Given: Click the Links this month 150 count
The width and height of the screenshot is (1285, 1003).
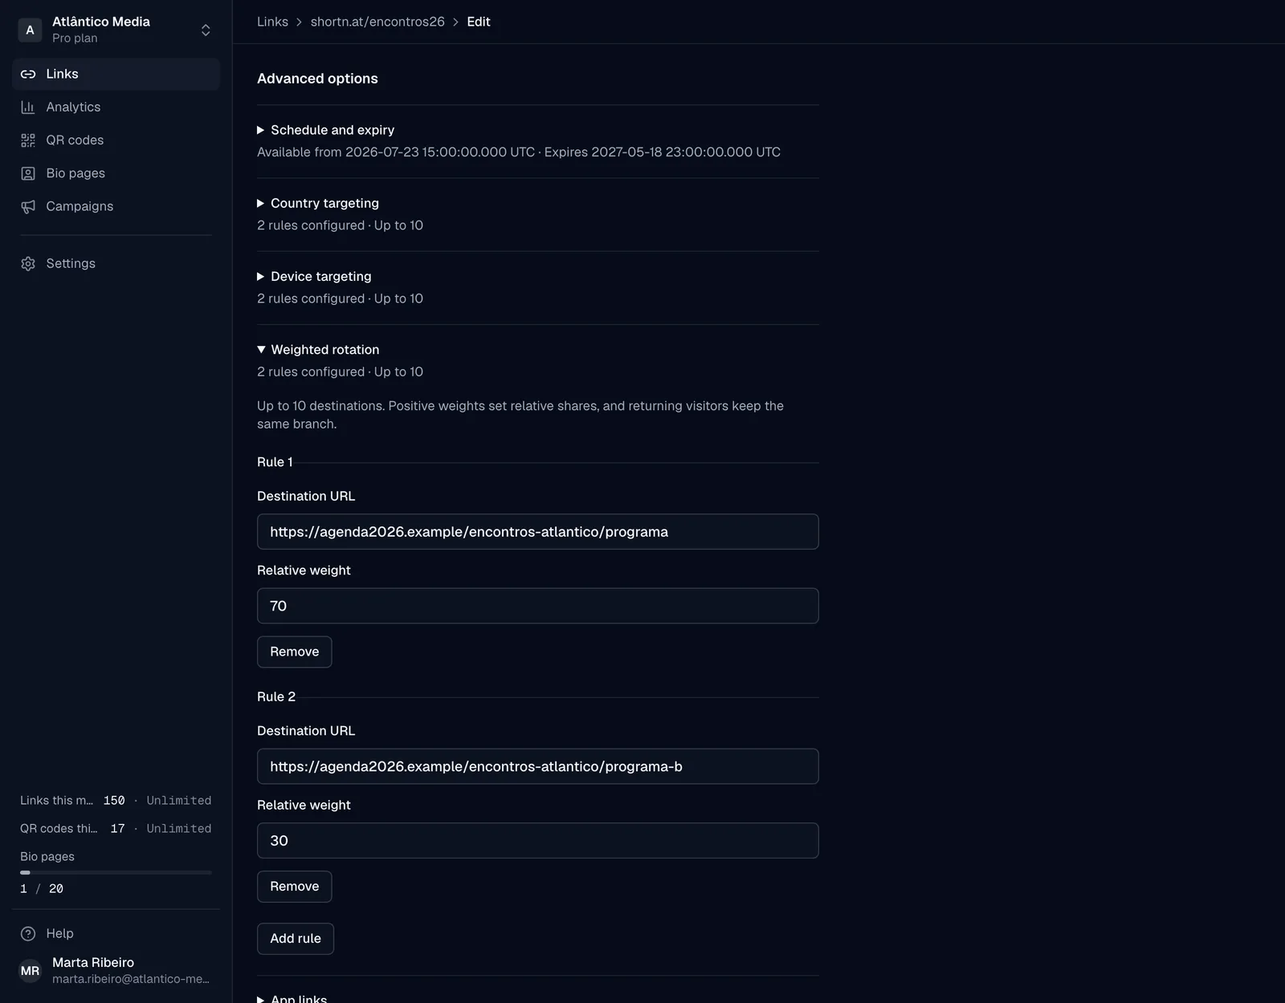Looking at the screenshot, I should [x=114, y=801].
